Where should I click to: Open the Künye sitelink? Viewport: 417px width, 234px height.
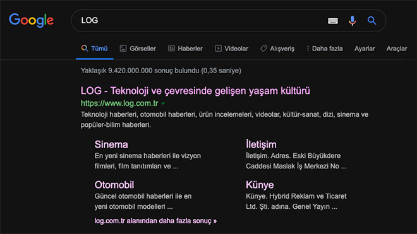click(260, 185)
